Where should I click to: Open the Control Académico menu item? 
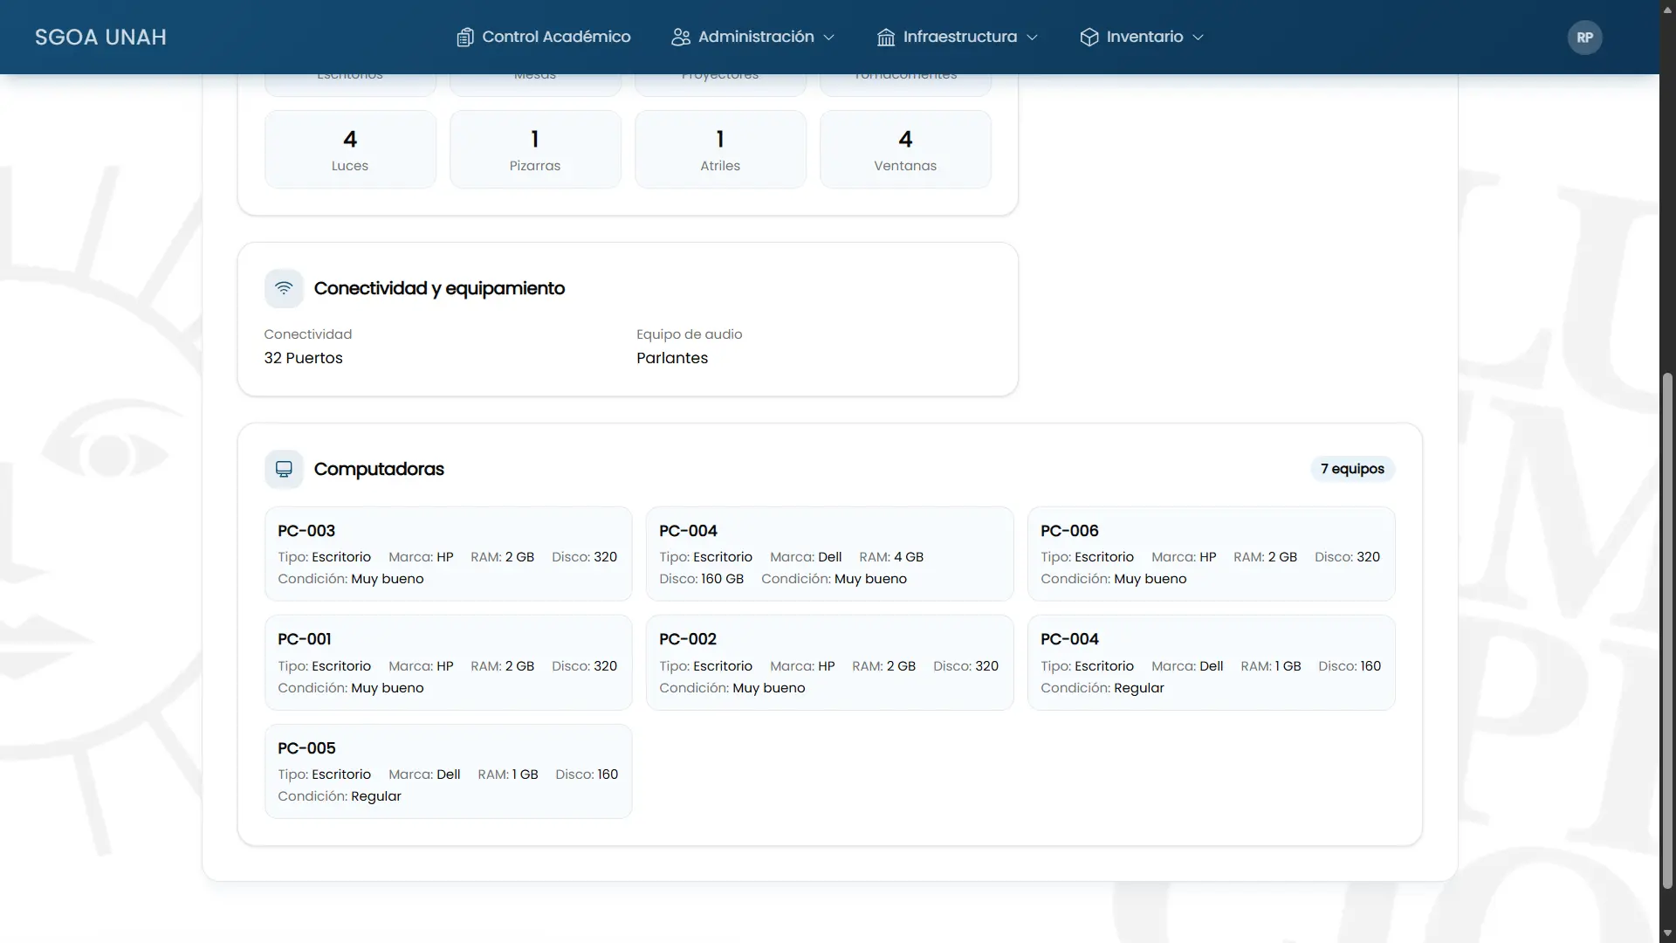click(x=544, y=37)
